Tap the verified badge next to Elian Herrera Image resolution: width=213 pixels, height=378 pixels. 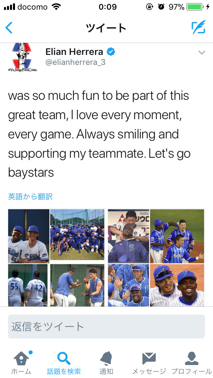pos(111,52)
